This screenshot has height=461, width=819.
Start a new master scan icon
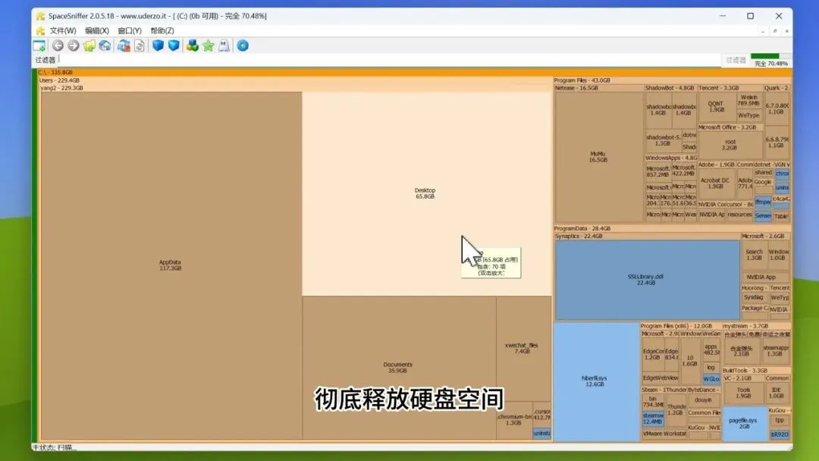point(124,46)
